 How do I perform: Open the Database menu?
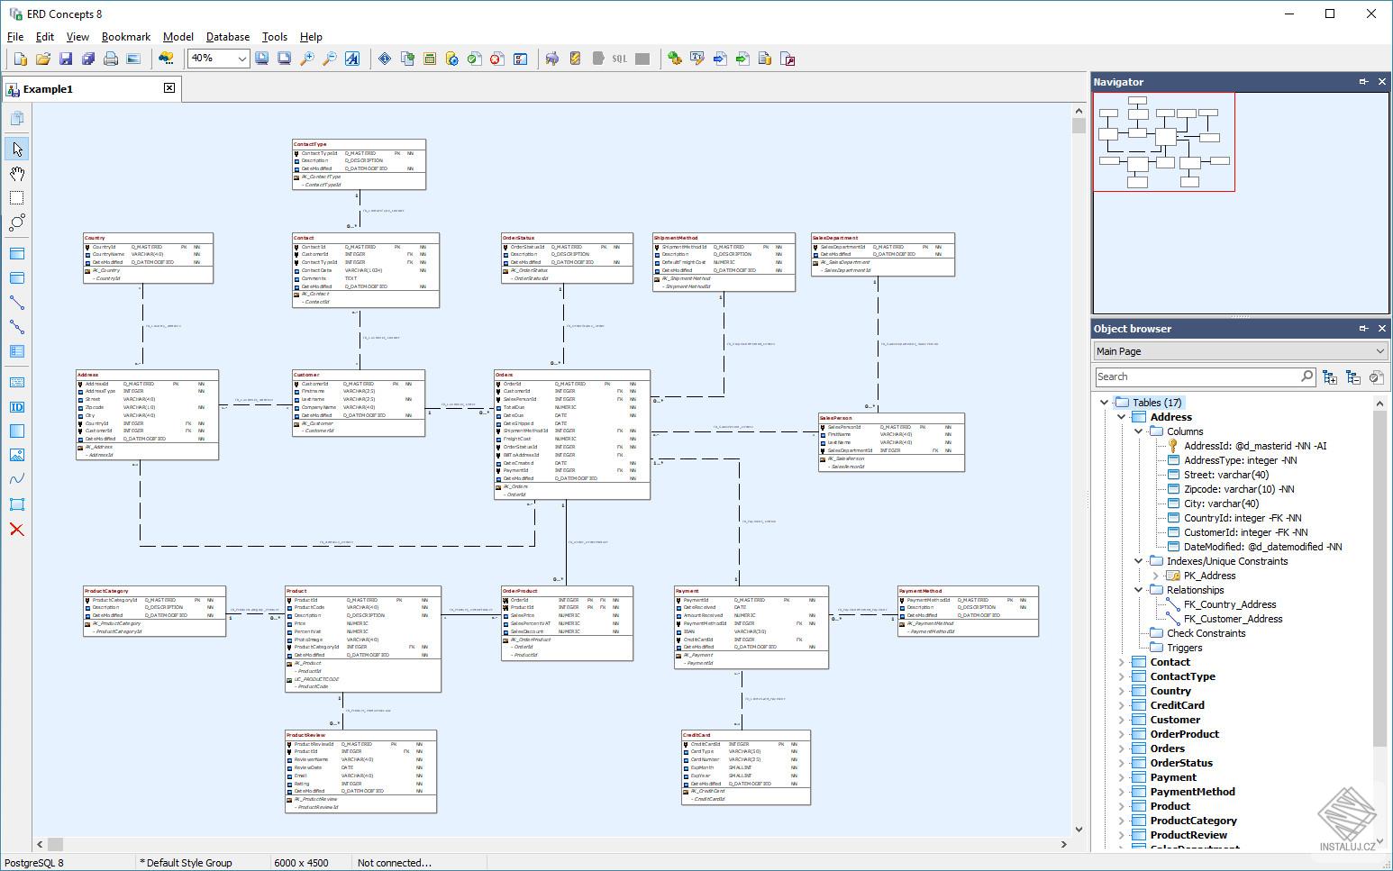(x=228, y=37)
